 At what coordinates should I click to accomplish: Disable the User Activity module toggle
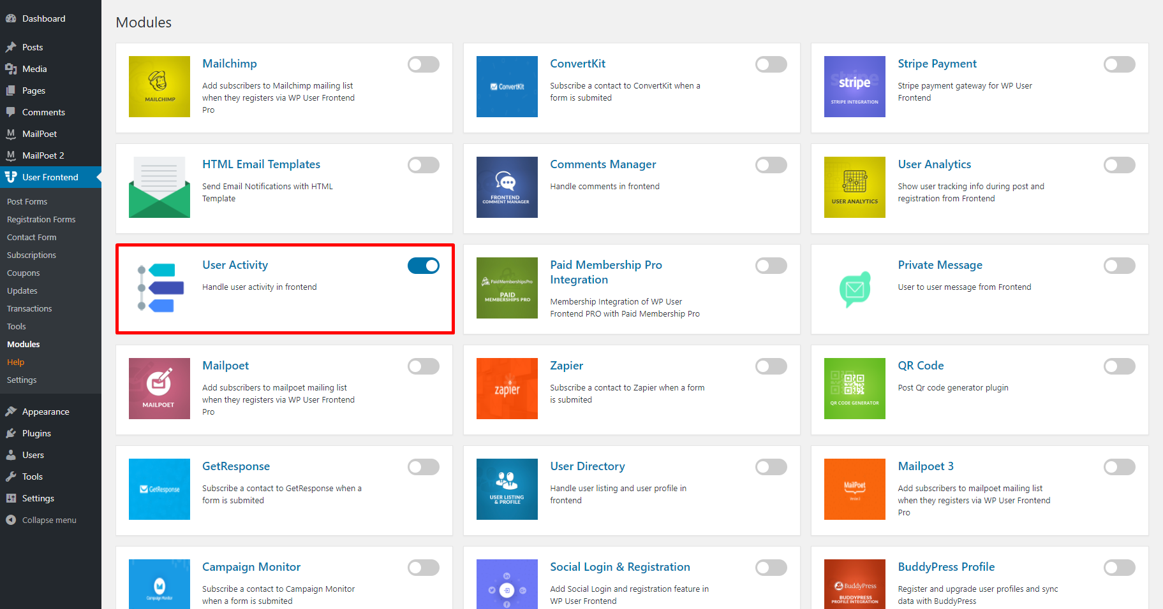[424, 266]
